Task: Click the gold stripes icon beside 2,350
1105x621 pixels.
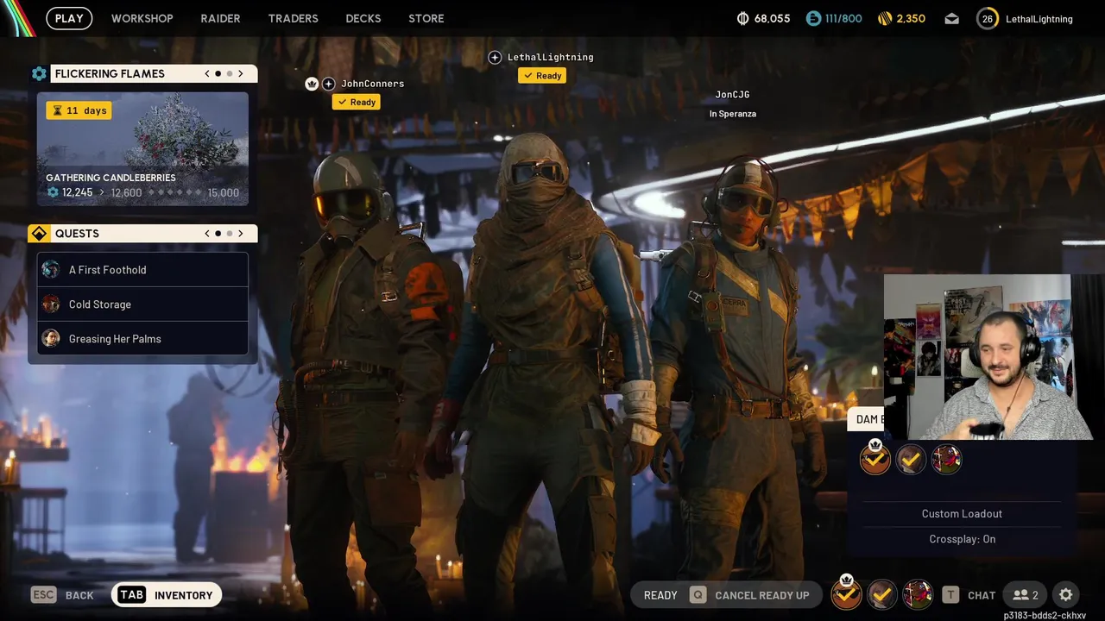Action: (x=885, y=18)
